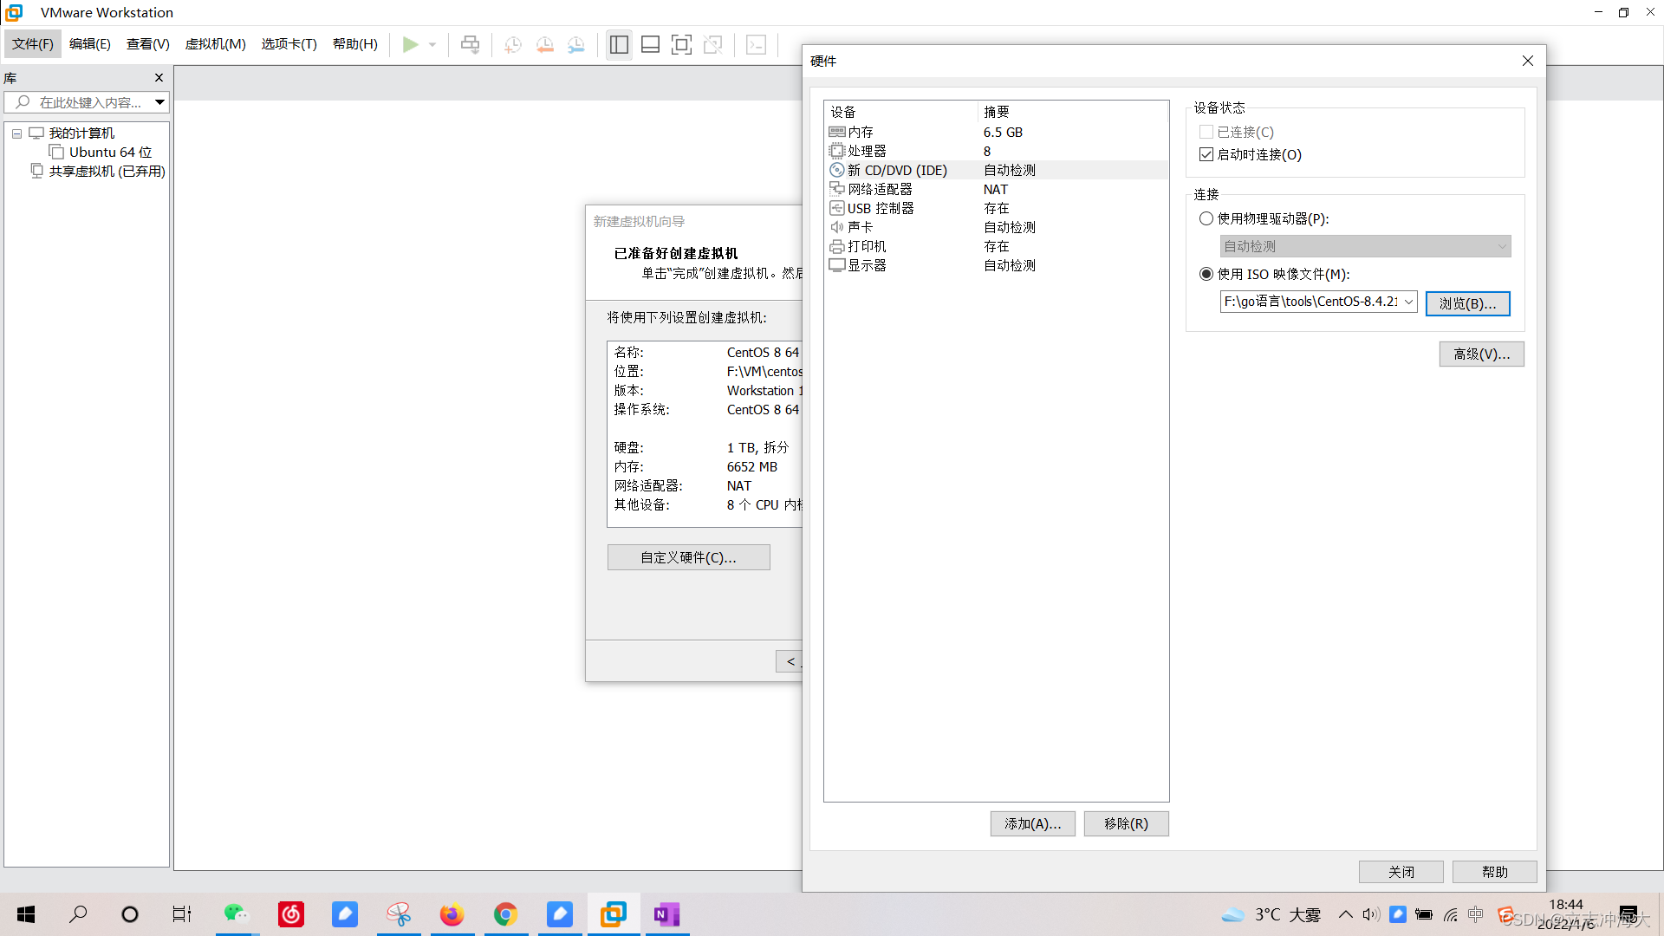Select Ubuntu 64 位 in library
Image resolution: width=1664 pixels, height=936 pixels.
[x=110, y=153]
